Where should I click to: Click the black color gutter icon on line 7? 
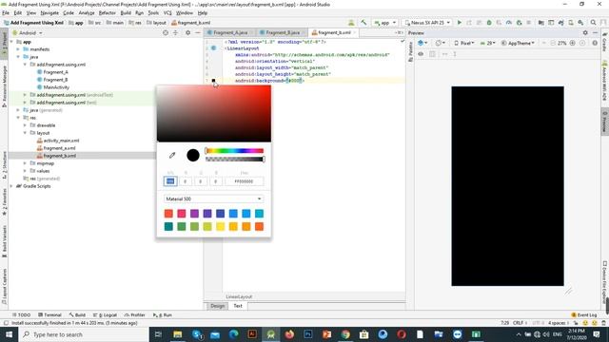coord(213,81)
